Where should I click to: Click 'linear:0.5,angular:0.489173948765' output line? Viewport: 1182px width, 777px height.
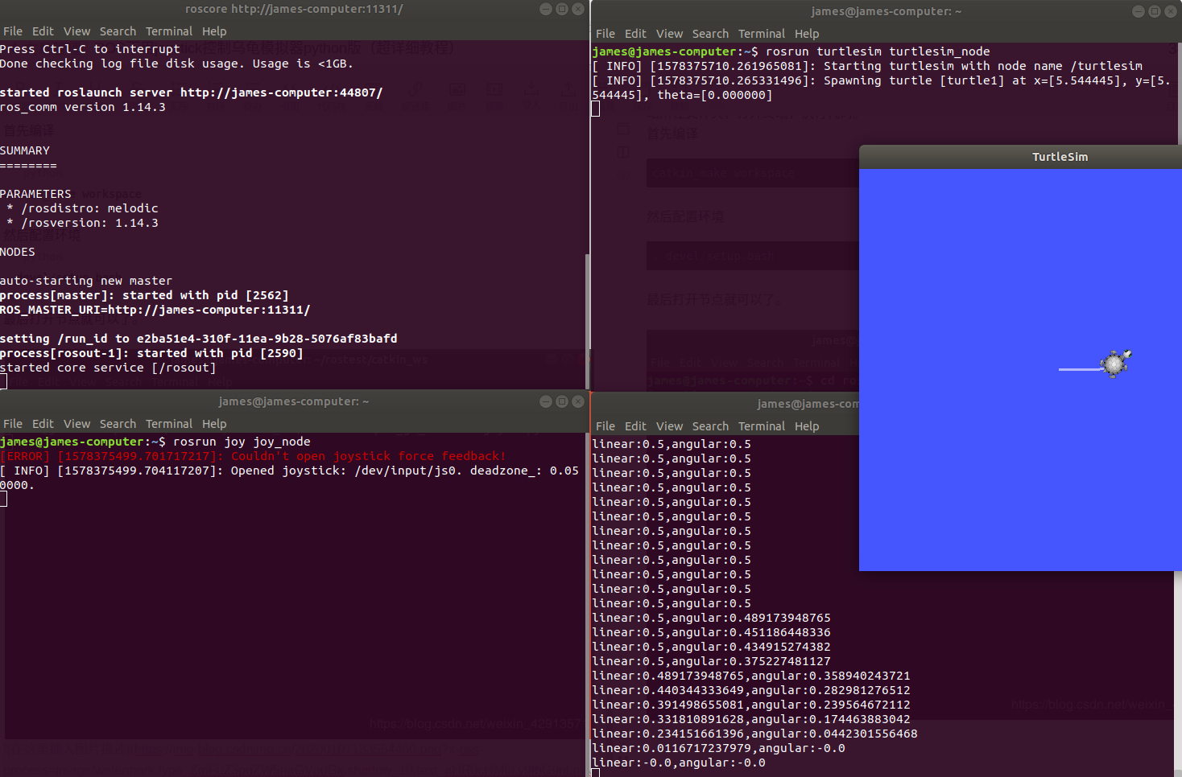(711, 618)
